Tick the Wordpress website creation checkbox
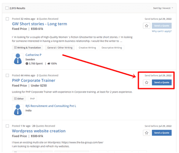 click(x=7, y=126)
